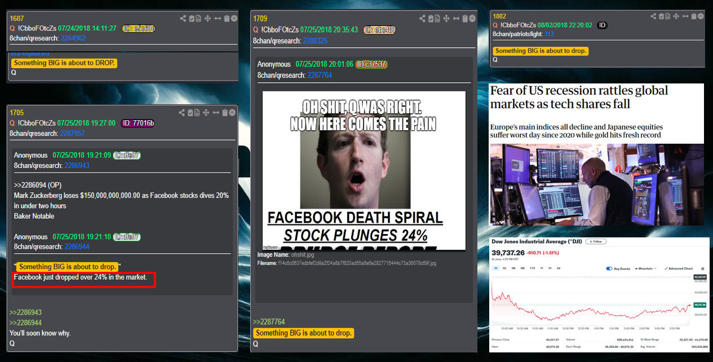Click the clipboard-check icon on post 1802
Screen dimensions: 713x362
[x=662, y=16]
